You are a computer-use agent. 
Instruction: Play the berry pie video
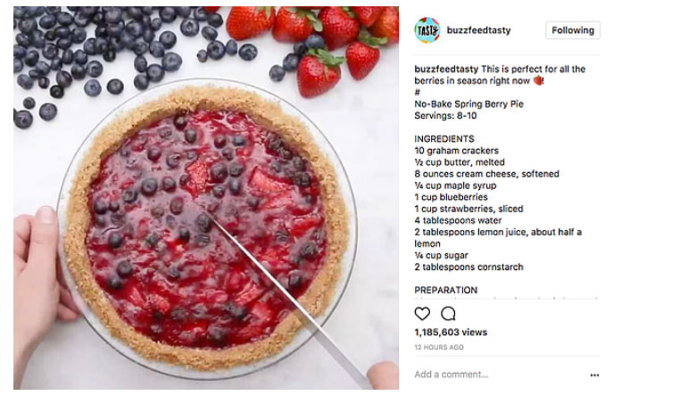pyautogui.click(x=206, y=198)
